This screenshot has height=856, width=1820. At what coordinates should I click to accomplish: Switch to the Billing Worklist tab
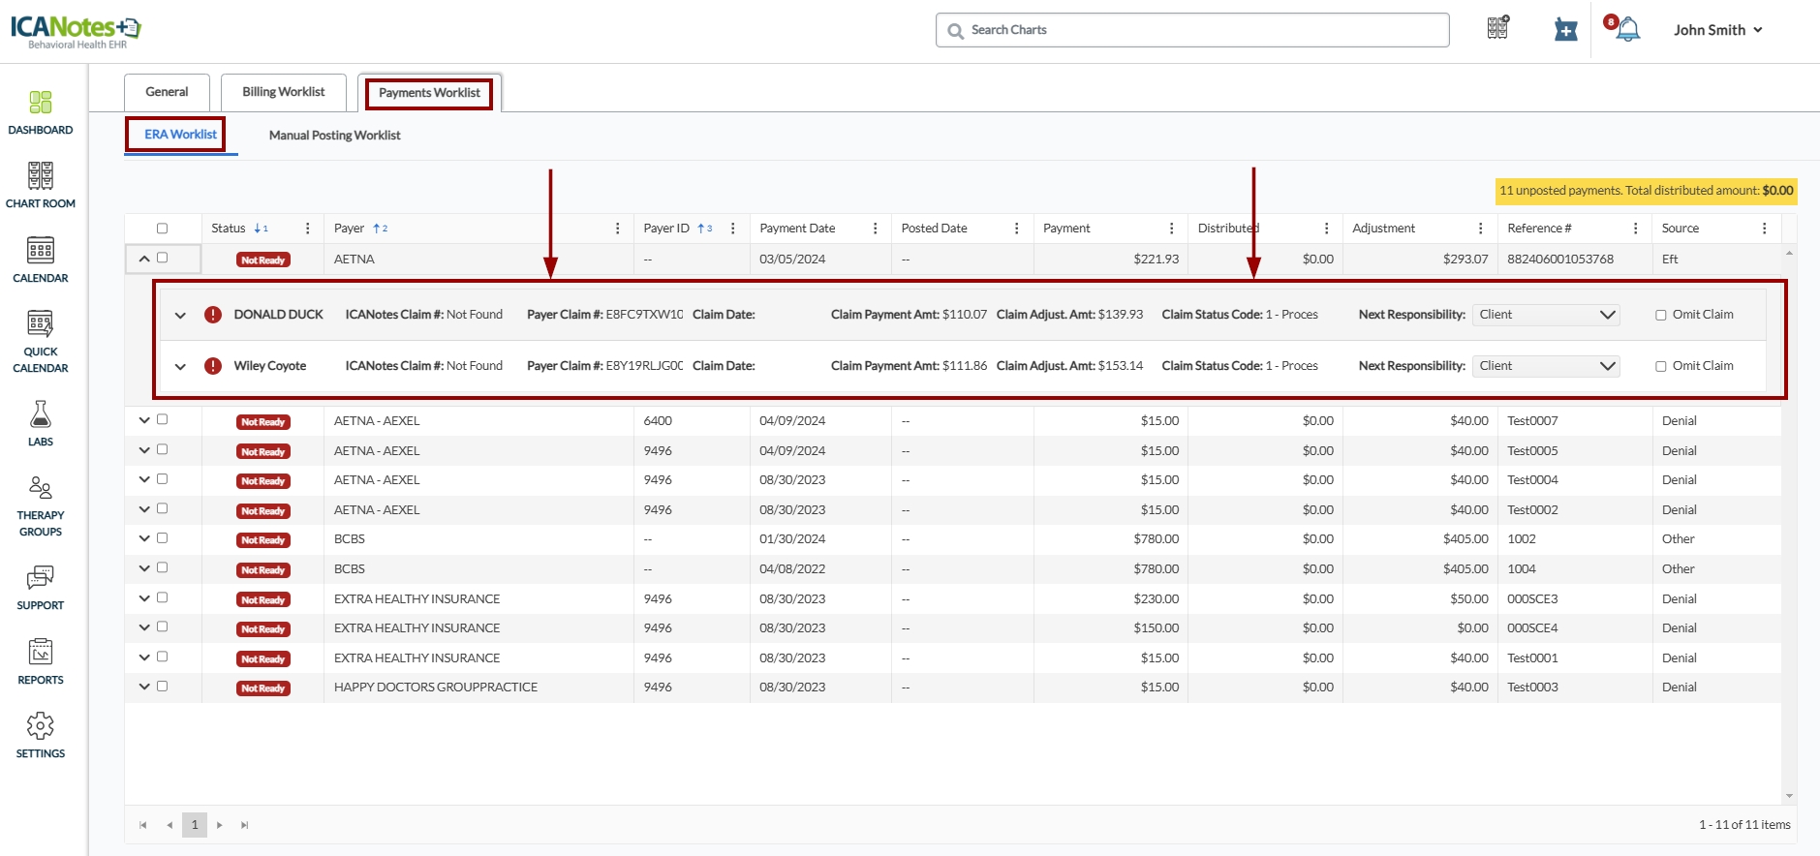[283, 92]
